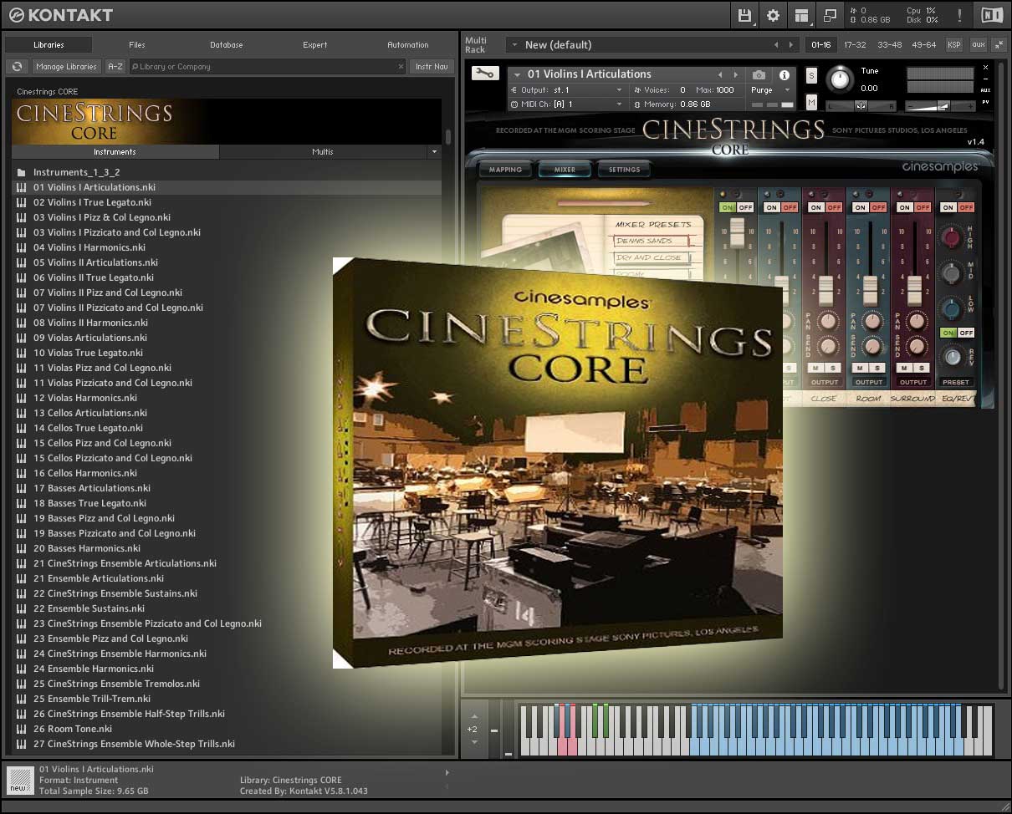Click the library list scrollbar
This screenshot has width=1012, height=814.
click(448, 137)
